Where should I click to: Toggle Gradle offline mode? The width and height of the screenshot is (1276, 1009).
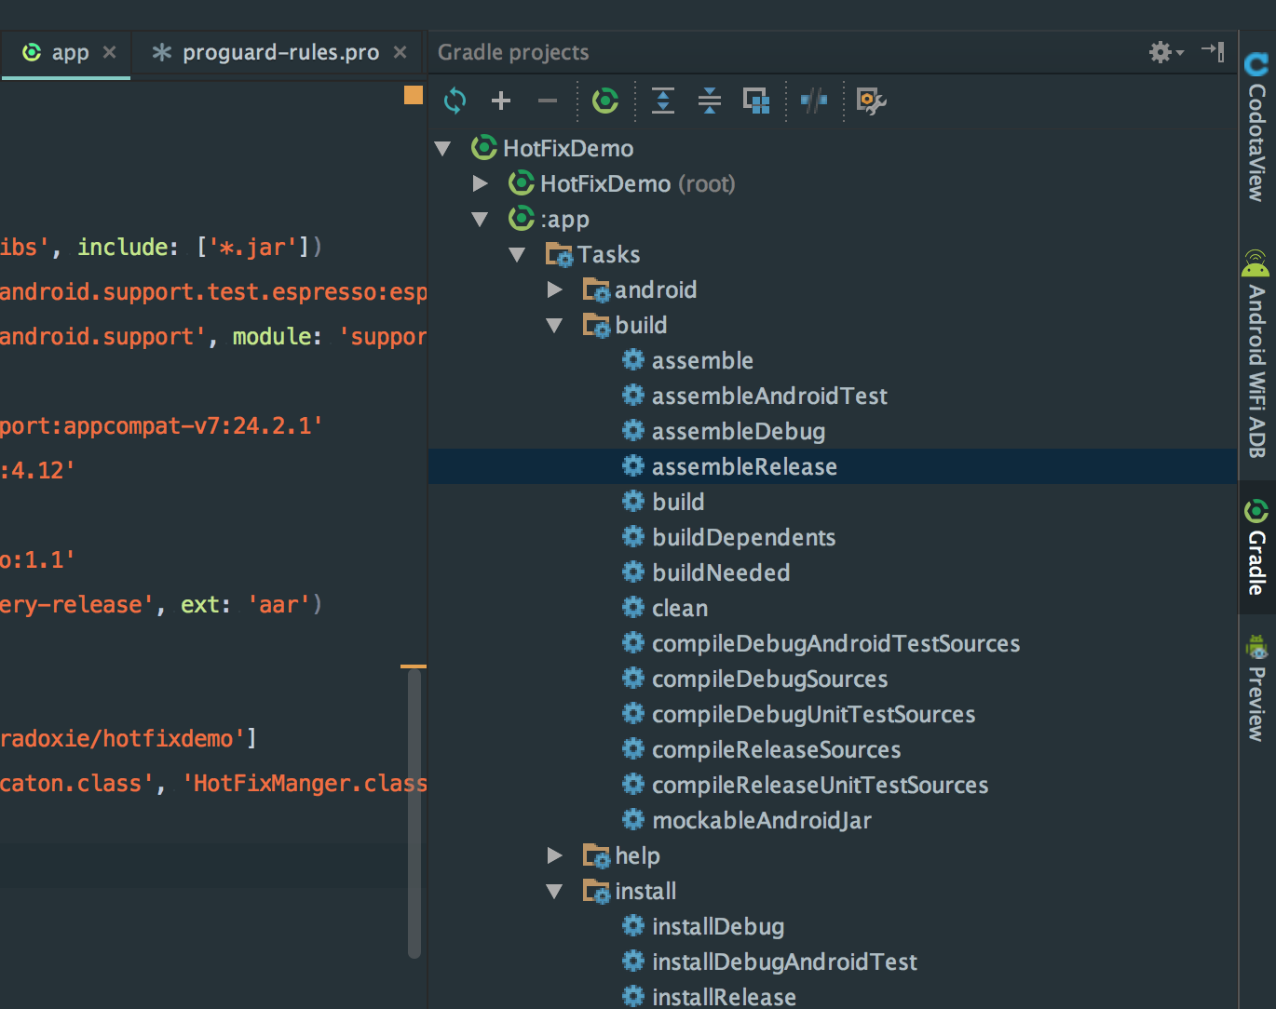813,101
